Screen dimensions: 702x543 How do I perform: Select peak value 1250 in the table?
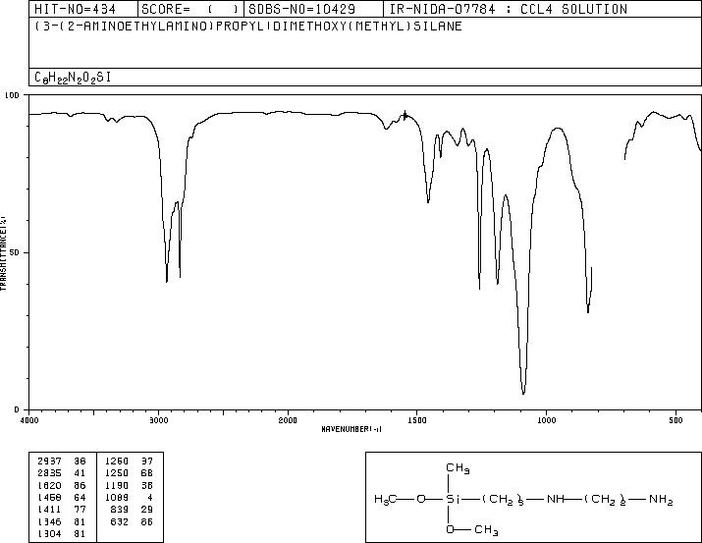coord(117,473)
